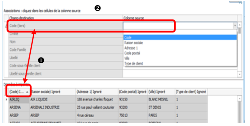Click the 'AIR LIQUIDE' company cell
Viewport: 250px width, 126px height.
click(53, 100)
